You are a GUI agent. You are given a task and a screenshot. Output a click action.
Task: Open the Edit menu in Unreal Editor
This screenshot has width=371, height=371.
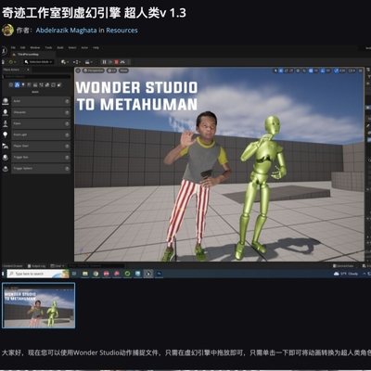click(x=22, y=47)
